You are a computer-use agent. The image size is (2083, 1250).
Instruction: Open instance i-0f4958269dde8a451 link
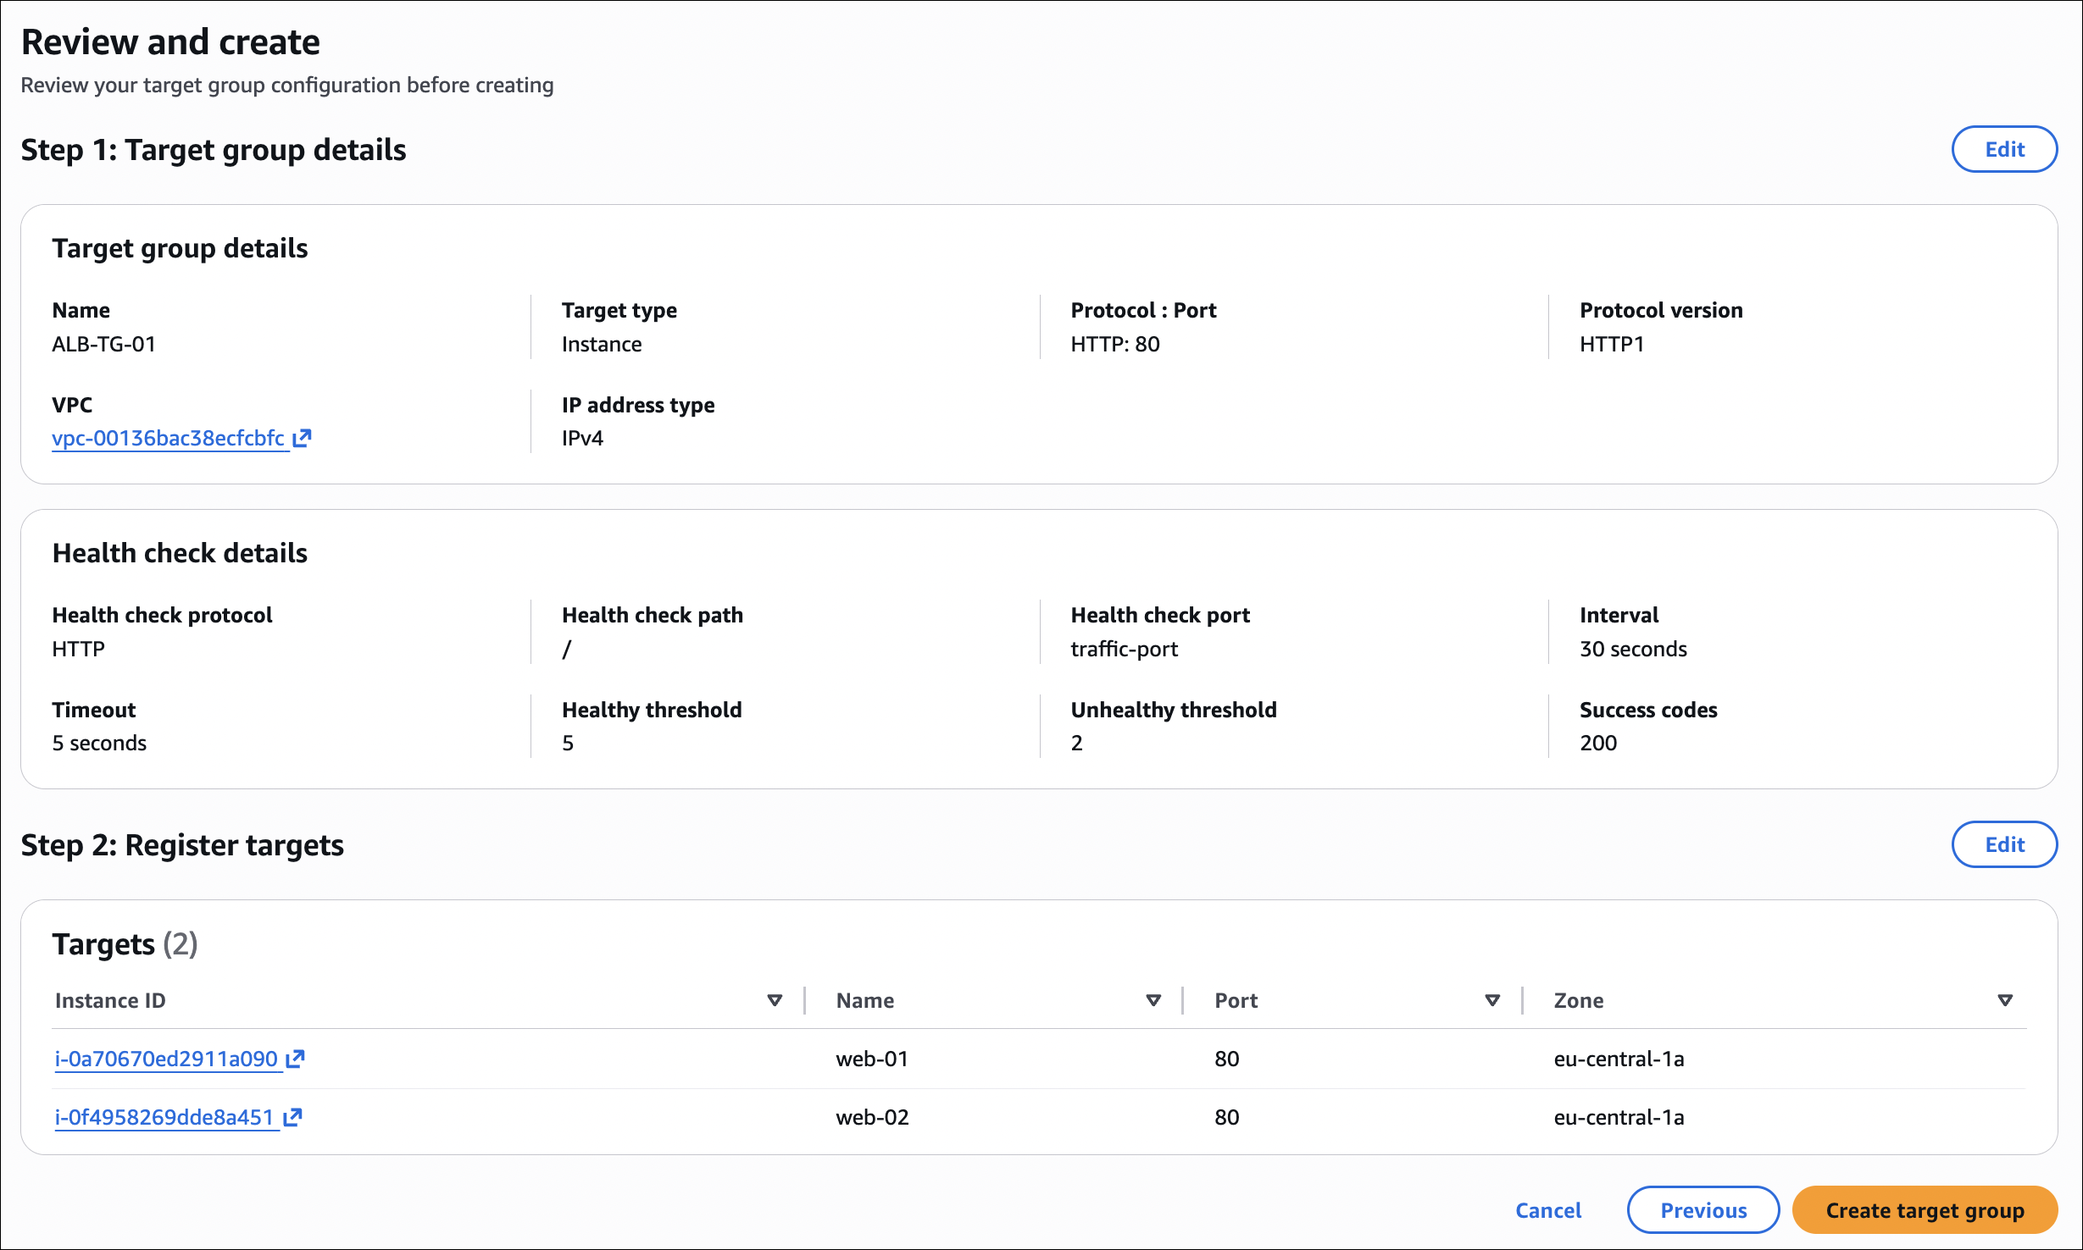coord(164,1117)
